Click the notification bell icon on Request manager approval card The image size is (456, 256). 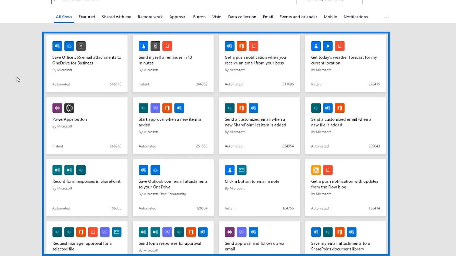pos(93,232)
